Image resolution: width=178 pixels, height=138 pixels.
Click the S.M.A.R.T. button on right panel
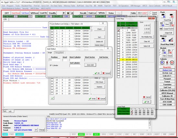[x=167, y=76]
